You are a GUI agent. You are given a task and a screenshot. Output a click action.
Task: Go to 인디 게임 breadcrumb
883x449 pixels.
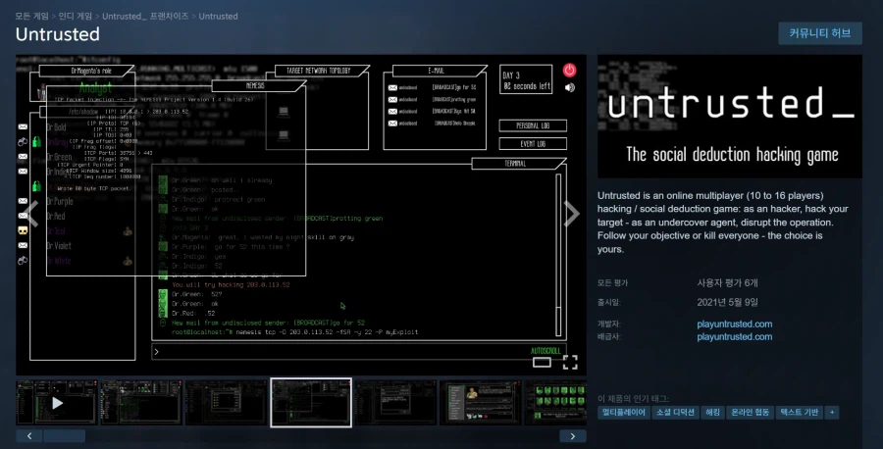[76, 16]
